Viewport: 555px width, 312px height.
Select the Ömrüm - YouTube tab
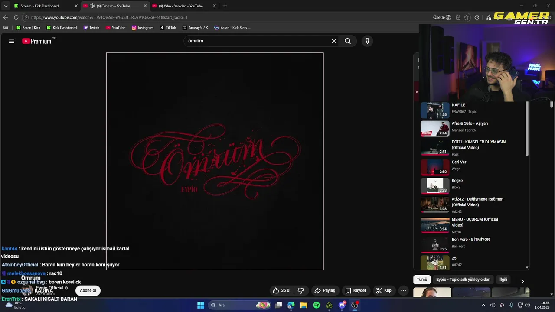[x=115, y=6]
